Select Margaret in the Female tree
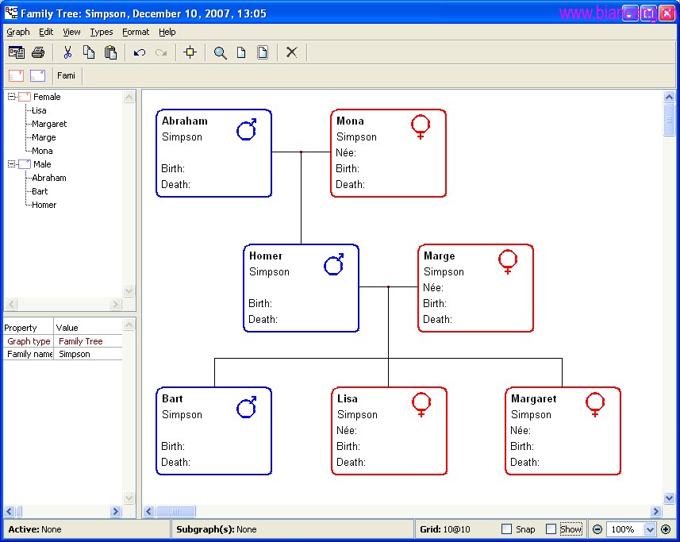The image size is (680, 542). pyautogui.click(x=49, y=124)
